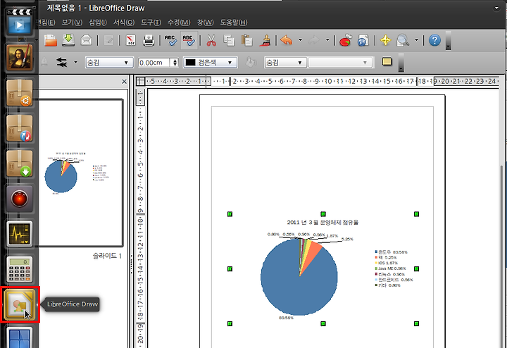This screenshot has height=348, width=507.
Task: Undo the last action
Action: point(286,40)
